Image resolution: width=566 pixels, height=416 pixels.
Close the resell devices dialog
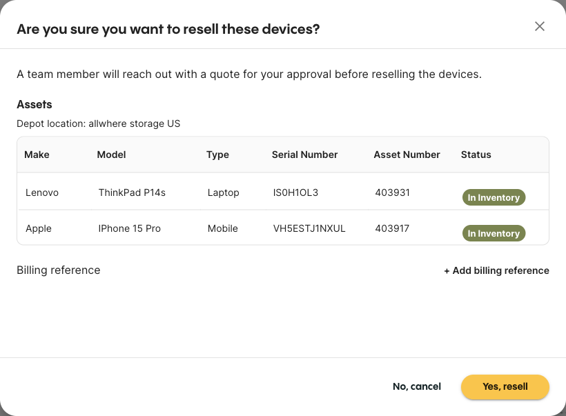[540, 26]
